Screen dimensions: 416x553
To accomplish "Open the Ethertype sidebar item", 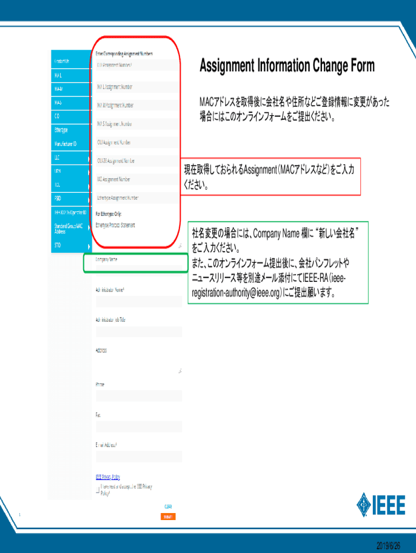I will tap(71, 130).
